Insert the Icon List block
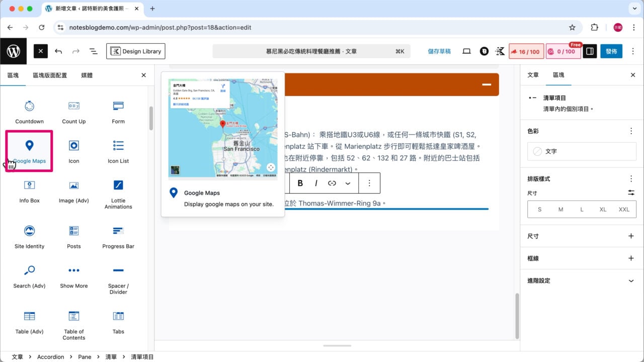 [118, 150]
